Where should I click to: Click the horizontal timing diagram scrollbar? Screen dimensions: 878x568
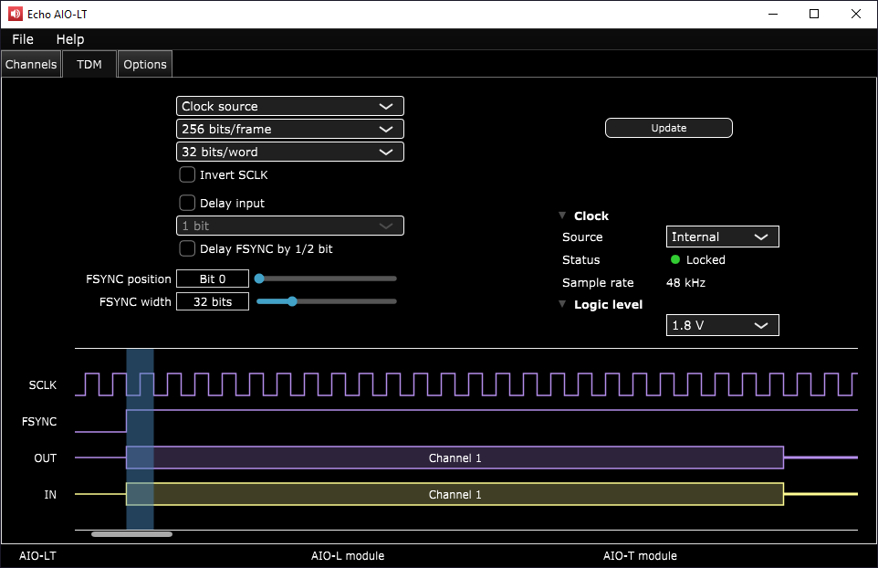pos(131,533)
